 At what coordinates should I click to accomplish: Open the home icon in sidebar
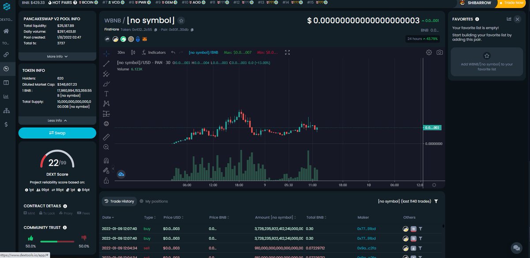click(x=6, y=31)
